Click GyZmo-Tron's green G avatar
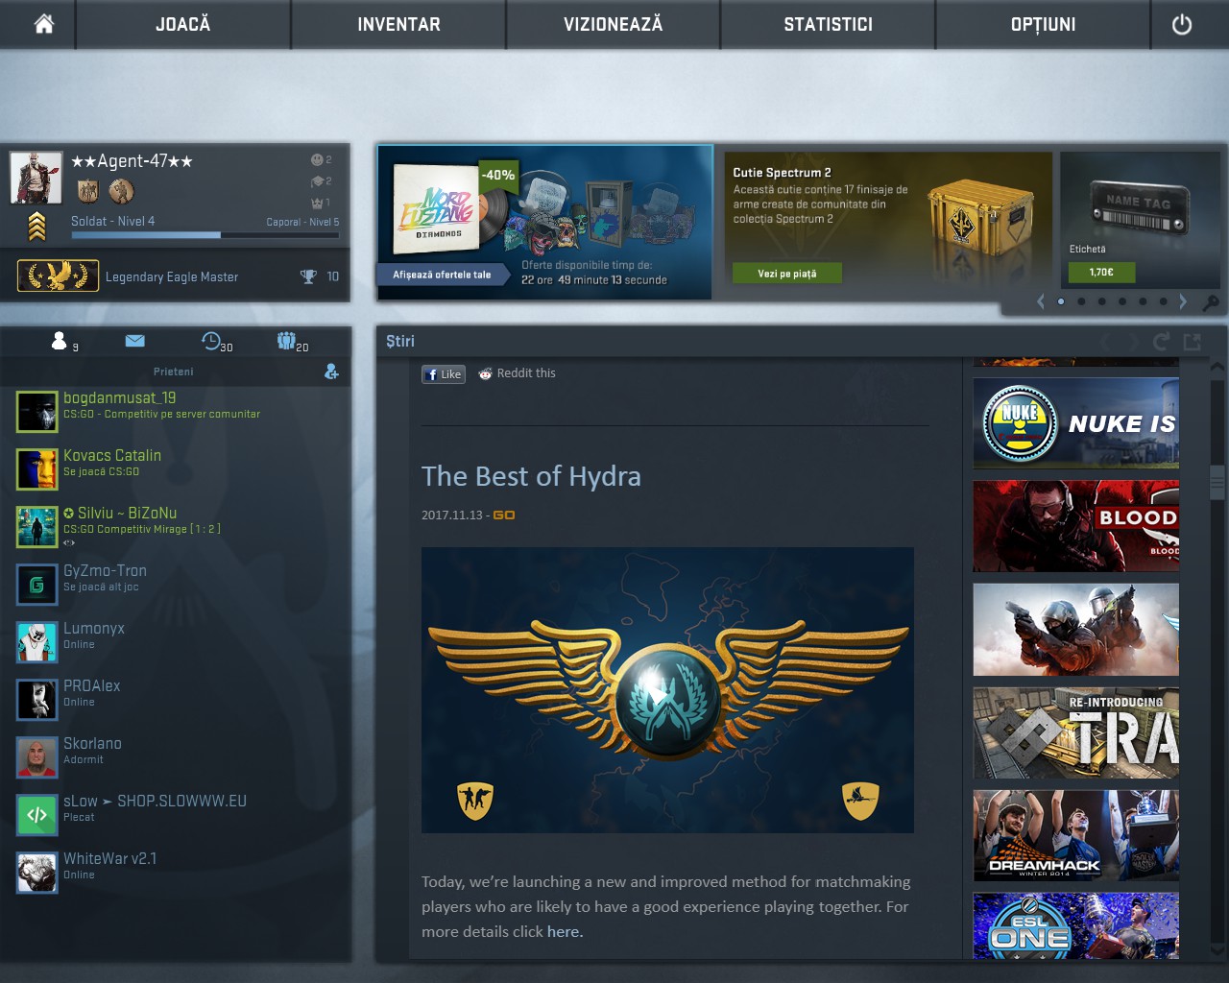 pos(37,584)
